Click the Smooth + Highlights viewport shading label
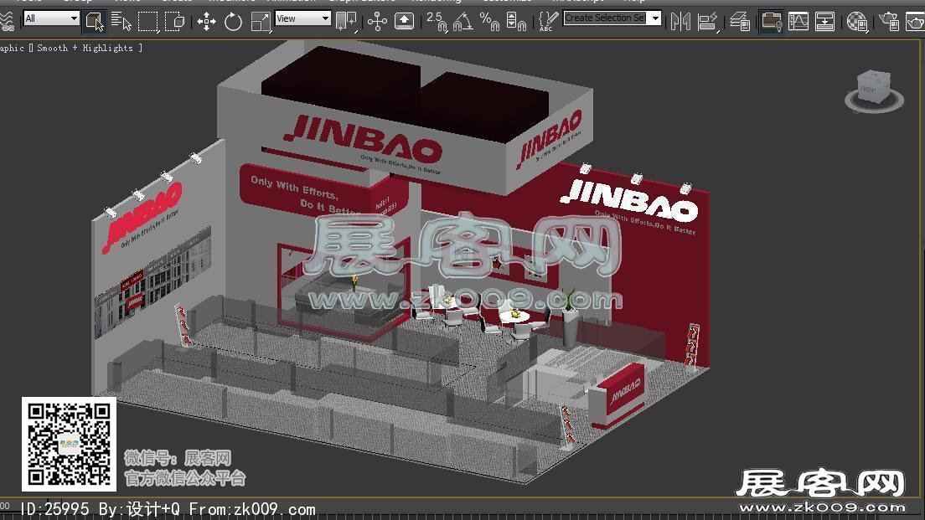Viewport: 925px width, 520px height. [x=85, y=48]
